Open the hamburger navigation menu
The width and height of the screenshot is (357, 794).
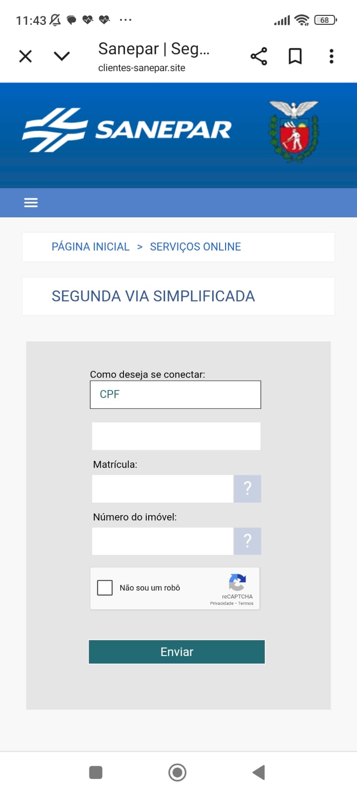(31, 202)
